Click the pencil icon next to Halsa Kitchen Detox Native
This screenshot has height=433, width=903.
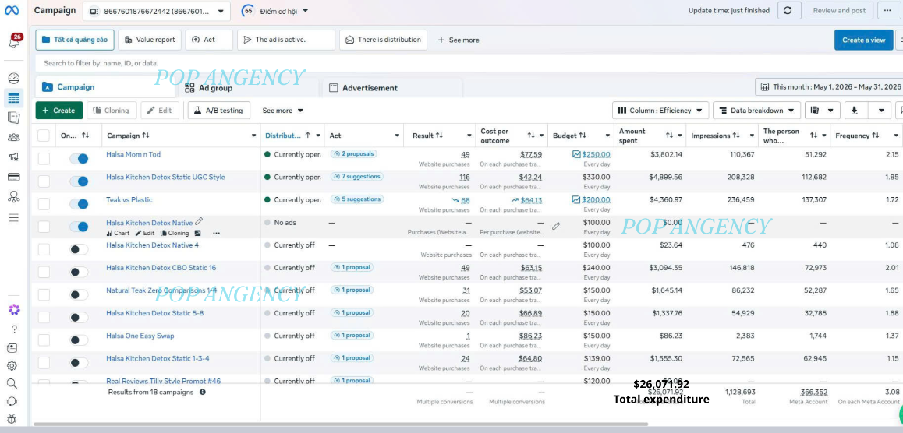[x=200, y=221]
